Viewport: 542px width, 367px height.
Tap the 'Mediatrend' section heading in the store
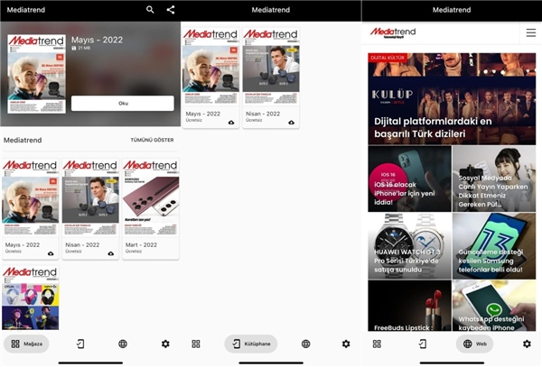pyautogui.click(x=23, y=140)
